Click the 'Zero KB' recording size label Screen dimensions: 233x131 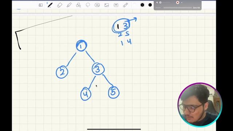tap(196, 8)
